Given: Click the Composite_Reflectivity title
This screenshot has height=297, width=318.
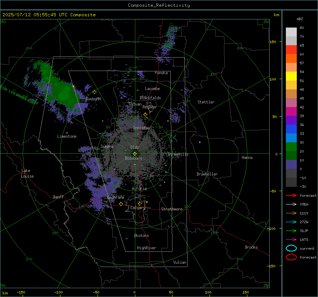Looking at the screenshot, I should point(159,5).
